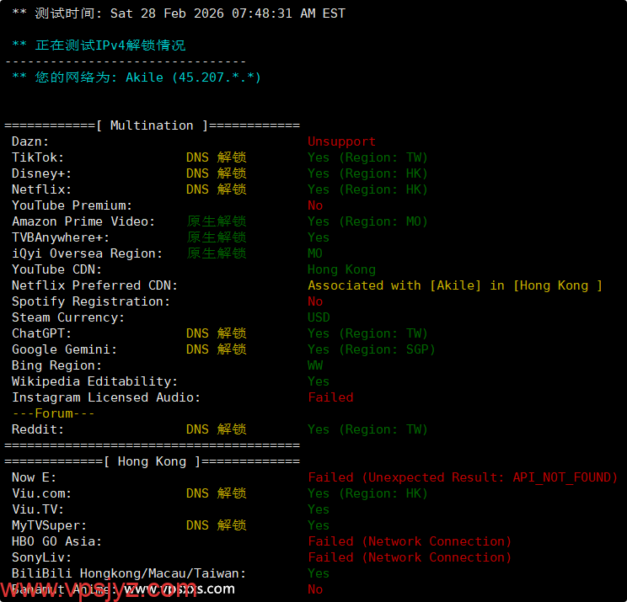Click the Steam Currency USD value
The image size is (627, 602).
click(319, 317)
